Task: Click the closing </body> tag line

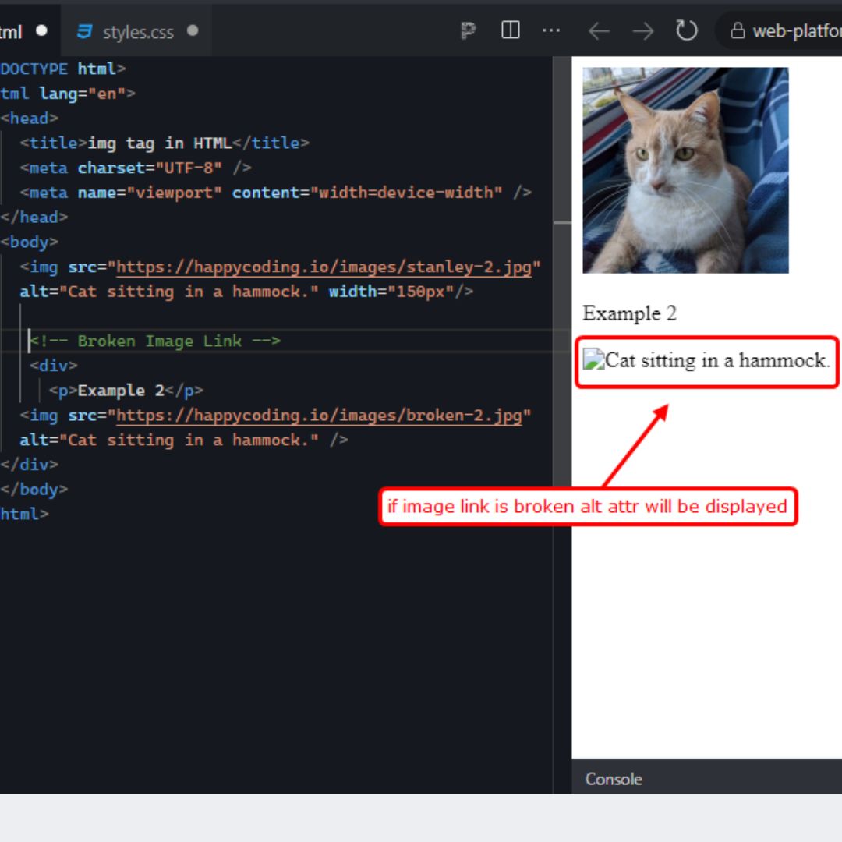Action: click(x=34, y=489)
